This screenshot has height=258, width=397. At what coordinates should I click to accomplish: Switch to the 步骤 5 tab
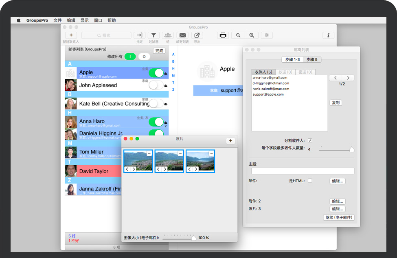tap(313, 59)
